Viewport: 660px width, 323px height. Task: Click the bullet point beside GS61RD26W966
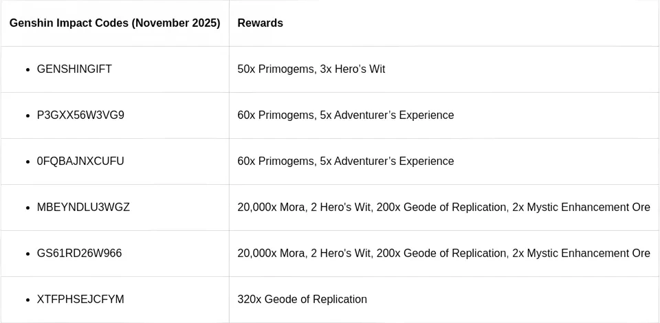tap(27, 254)
